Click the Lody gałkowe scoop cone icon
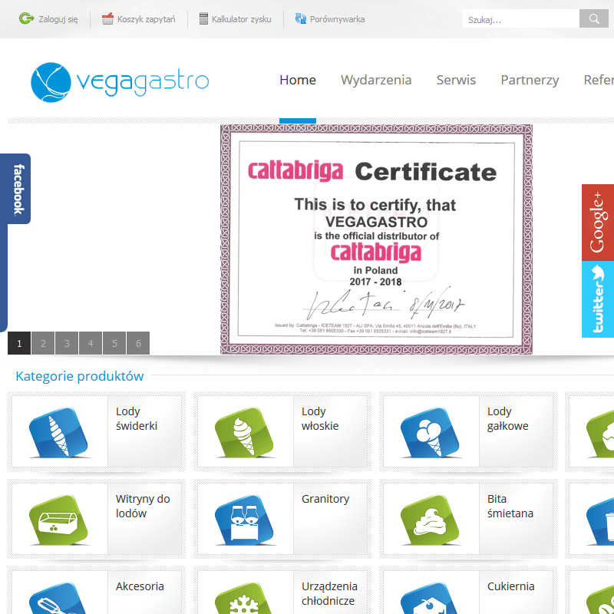The height and width of the screenshot is (614, 614). click(430, 432)
